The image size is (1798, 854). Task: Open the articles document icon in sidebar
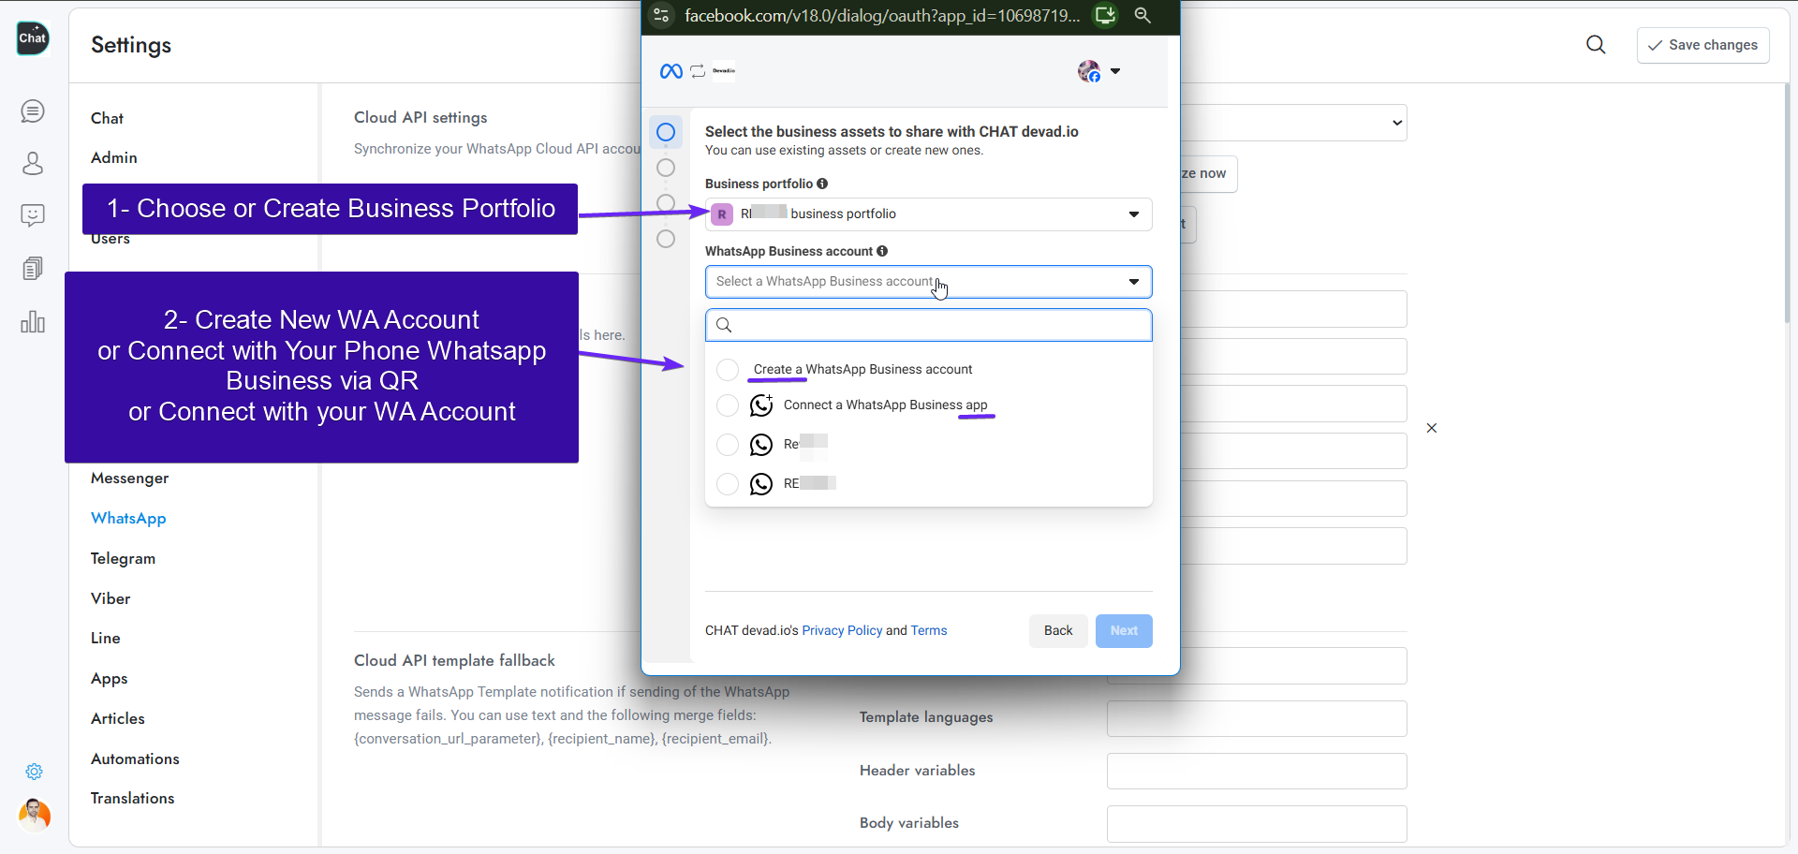(33, 269)
